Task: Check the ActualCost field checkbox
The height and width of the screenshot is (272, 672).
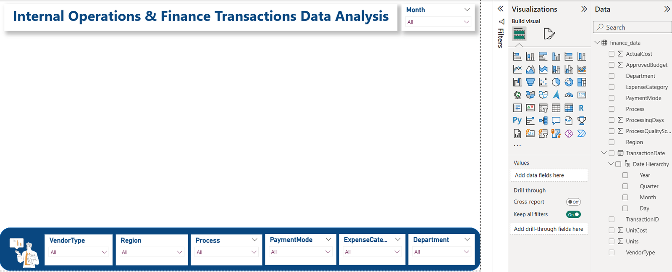Action: click(x=612, y=54)
